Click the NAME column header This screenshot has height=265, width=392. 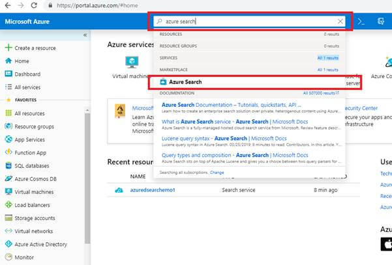(138, 176)
